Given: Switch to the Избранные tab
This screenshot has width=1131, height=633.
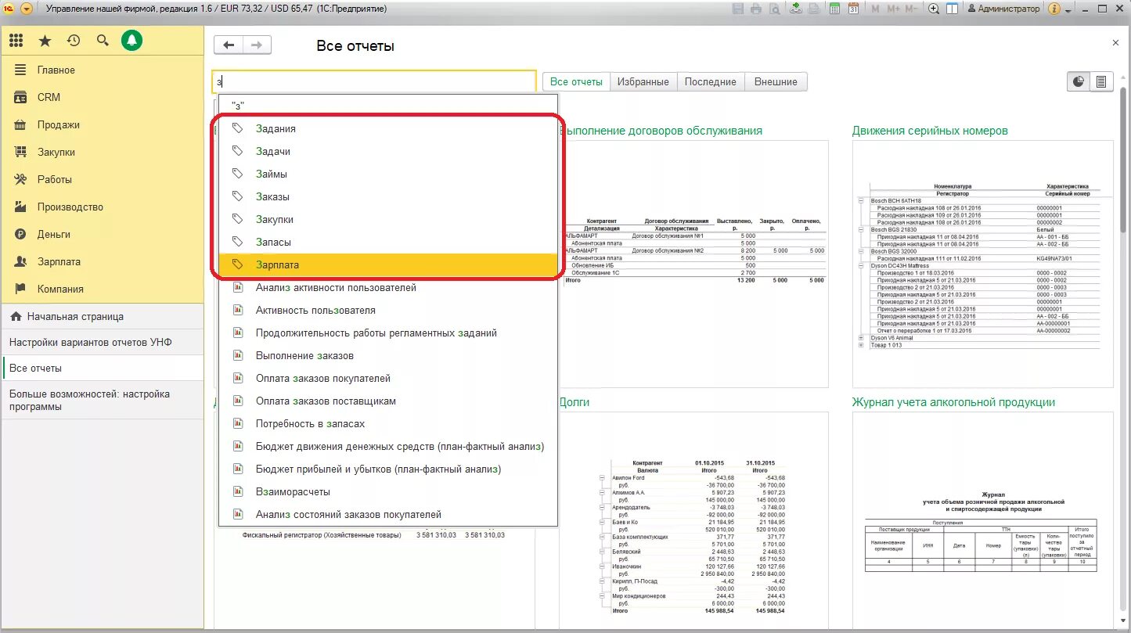Looking at the screenshot, I should tap(643, 81).
